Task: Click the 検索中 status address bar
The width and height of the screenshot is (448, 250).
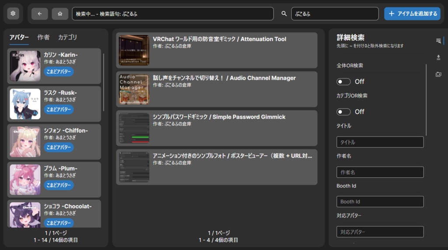Action: 173,14
